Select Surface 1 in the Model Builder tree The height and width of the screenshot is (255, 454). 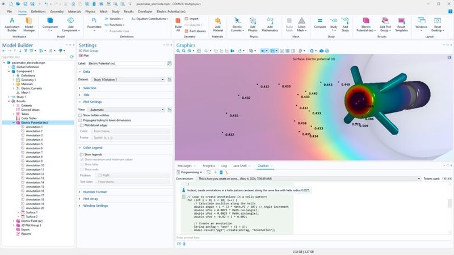point(32,212)
